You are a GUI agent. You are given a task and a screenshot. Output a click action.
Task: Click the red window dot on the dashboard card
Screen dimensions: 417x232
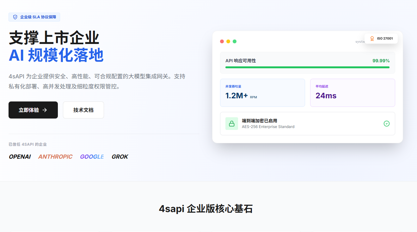[222, 41]
